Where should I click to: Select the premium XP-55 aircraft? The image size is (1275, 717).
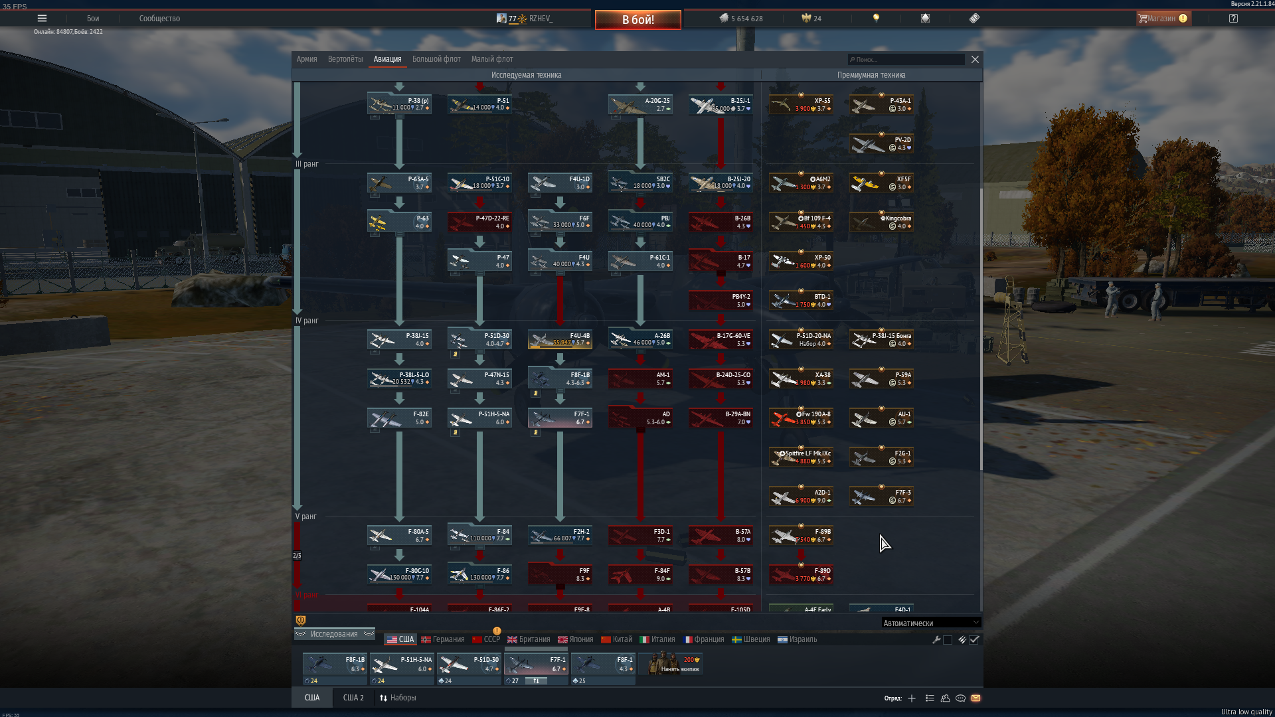(801, 105)
